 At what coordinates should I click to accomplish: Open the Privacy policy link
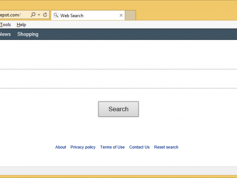[83, 147]
